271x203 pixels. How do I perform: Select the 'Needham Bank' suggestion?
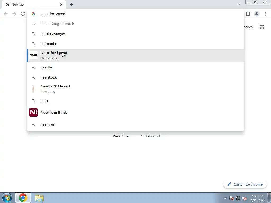point(135,112)
